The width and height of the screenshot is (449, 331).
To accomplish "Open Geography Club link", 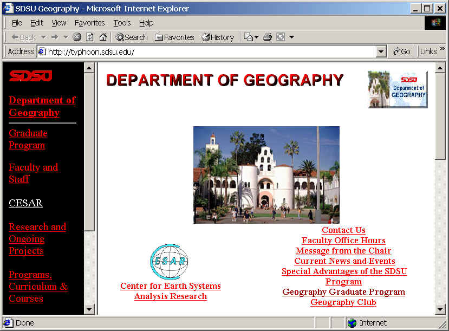I will tap(343, 302).
